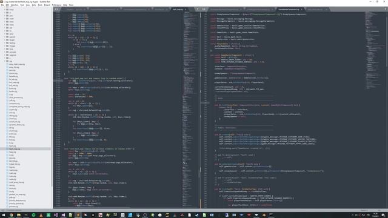Viewport: 388px width, 218px height.
Task: Click the macho.zig file icon
Action: click(7, 170)
